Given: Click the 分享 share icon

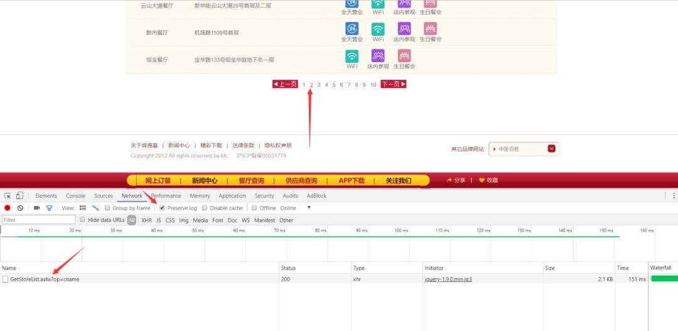Looking at the screenshot, I should [449, 180].
